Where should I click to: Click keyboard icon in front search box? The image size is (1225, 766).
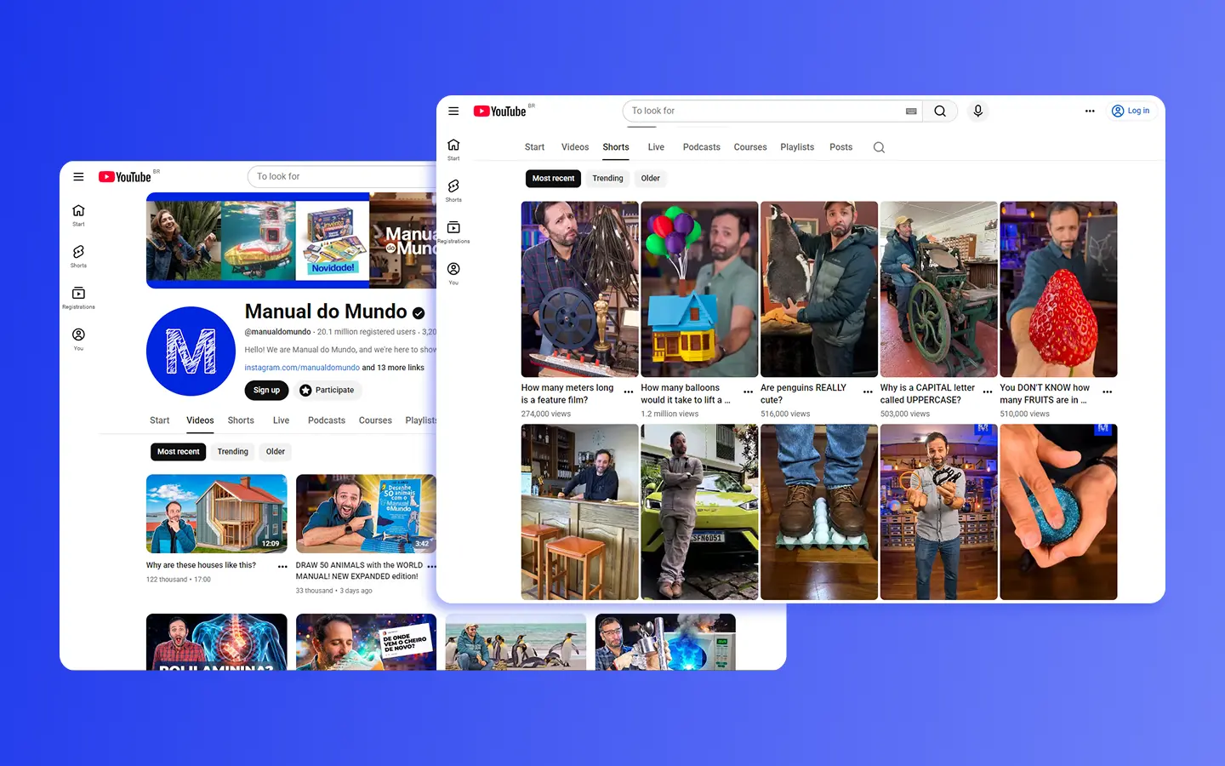pyautogui.click(x=911, y=111)
